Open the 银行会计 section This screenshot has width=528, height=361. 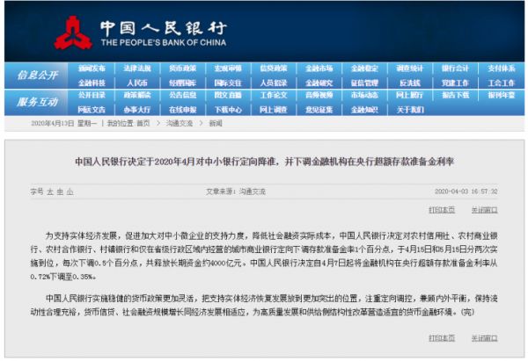coord(455,69)
